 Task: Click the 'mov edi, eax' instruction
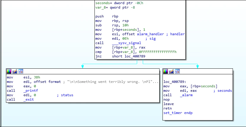point(180,91)
